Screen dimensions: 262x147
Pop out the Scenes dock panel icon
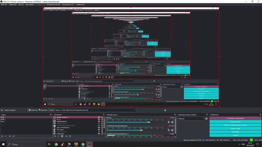(51, 115)
